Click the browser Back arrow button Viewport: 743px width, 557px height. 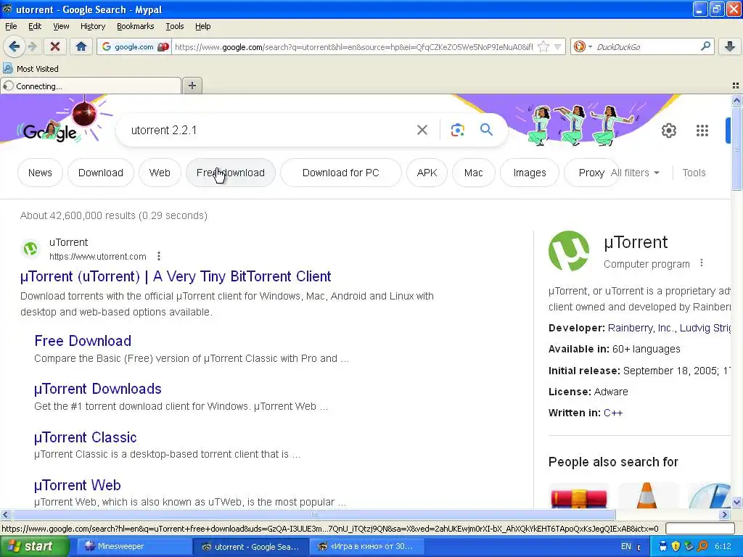click(x=14, y=46)
